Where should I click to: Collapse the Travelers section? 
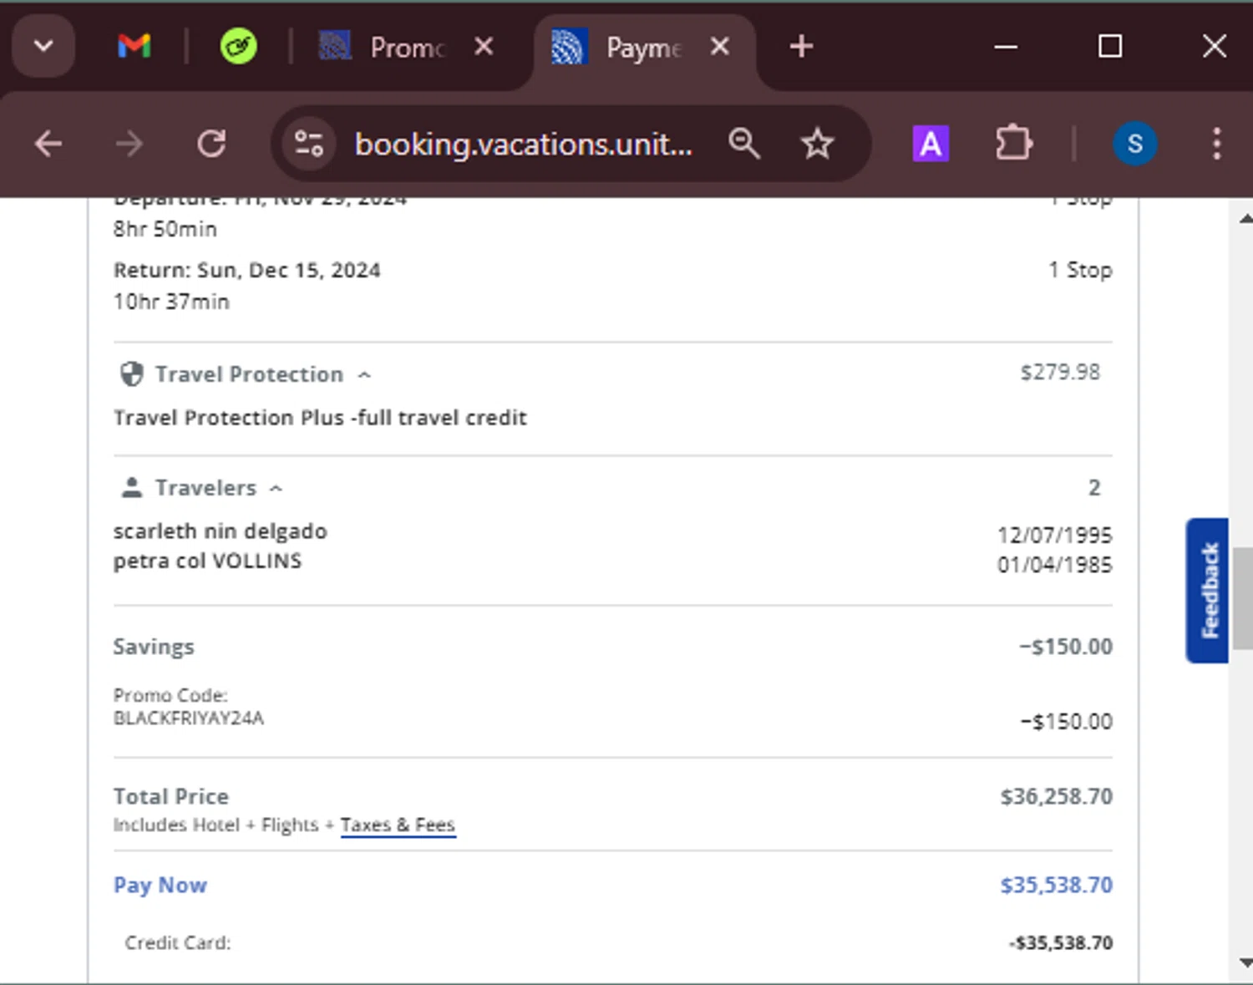point(276,489)
